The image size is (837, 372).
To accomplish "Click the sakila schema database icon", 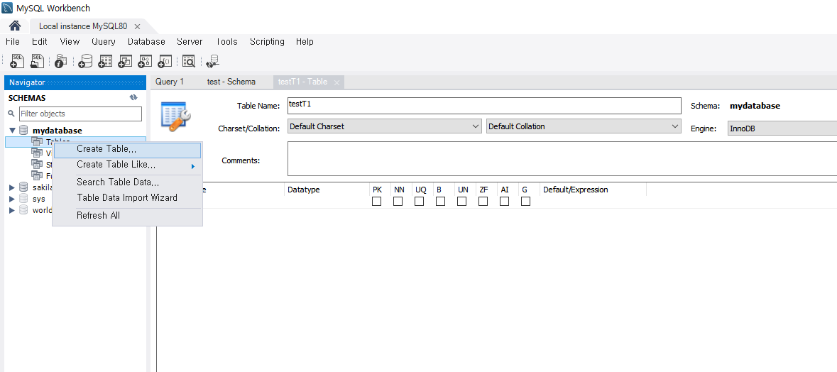I will pos(23,187).
